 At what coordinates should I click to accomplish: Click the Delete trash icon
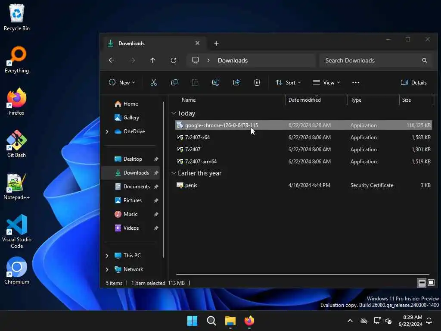click(257, 82)
